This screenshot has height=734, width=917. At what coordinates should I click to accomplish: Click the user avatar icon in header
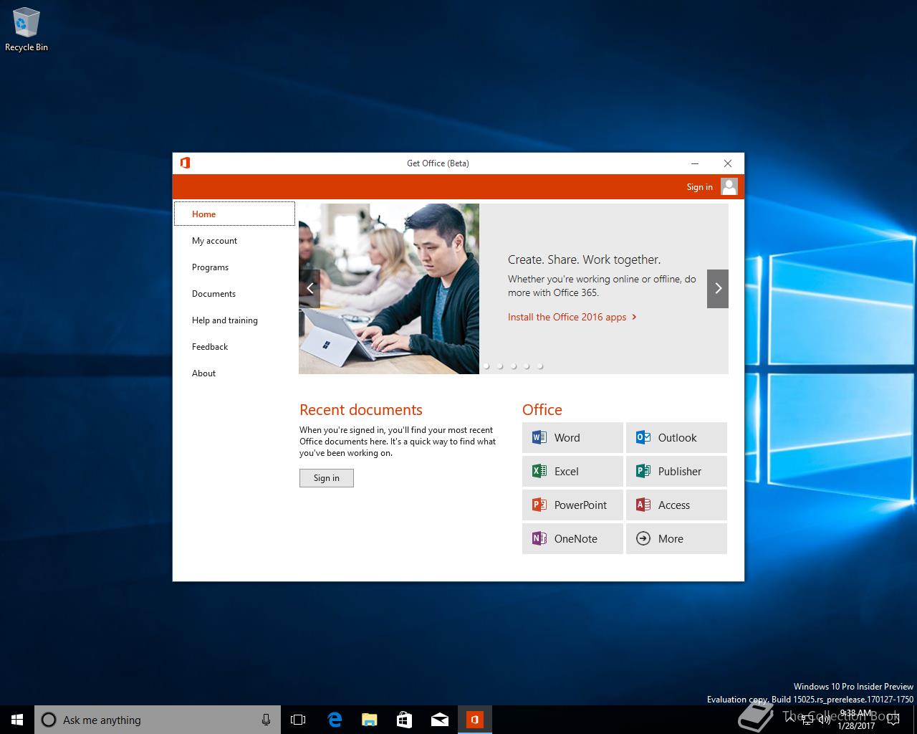point(729,186)
